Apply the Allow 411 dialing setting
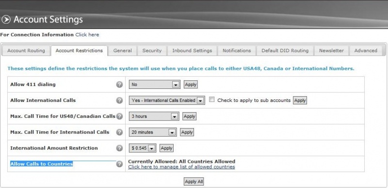The height and width of the screenshot is (188, 388). (191, 85)
